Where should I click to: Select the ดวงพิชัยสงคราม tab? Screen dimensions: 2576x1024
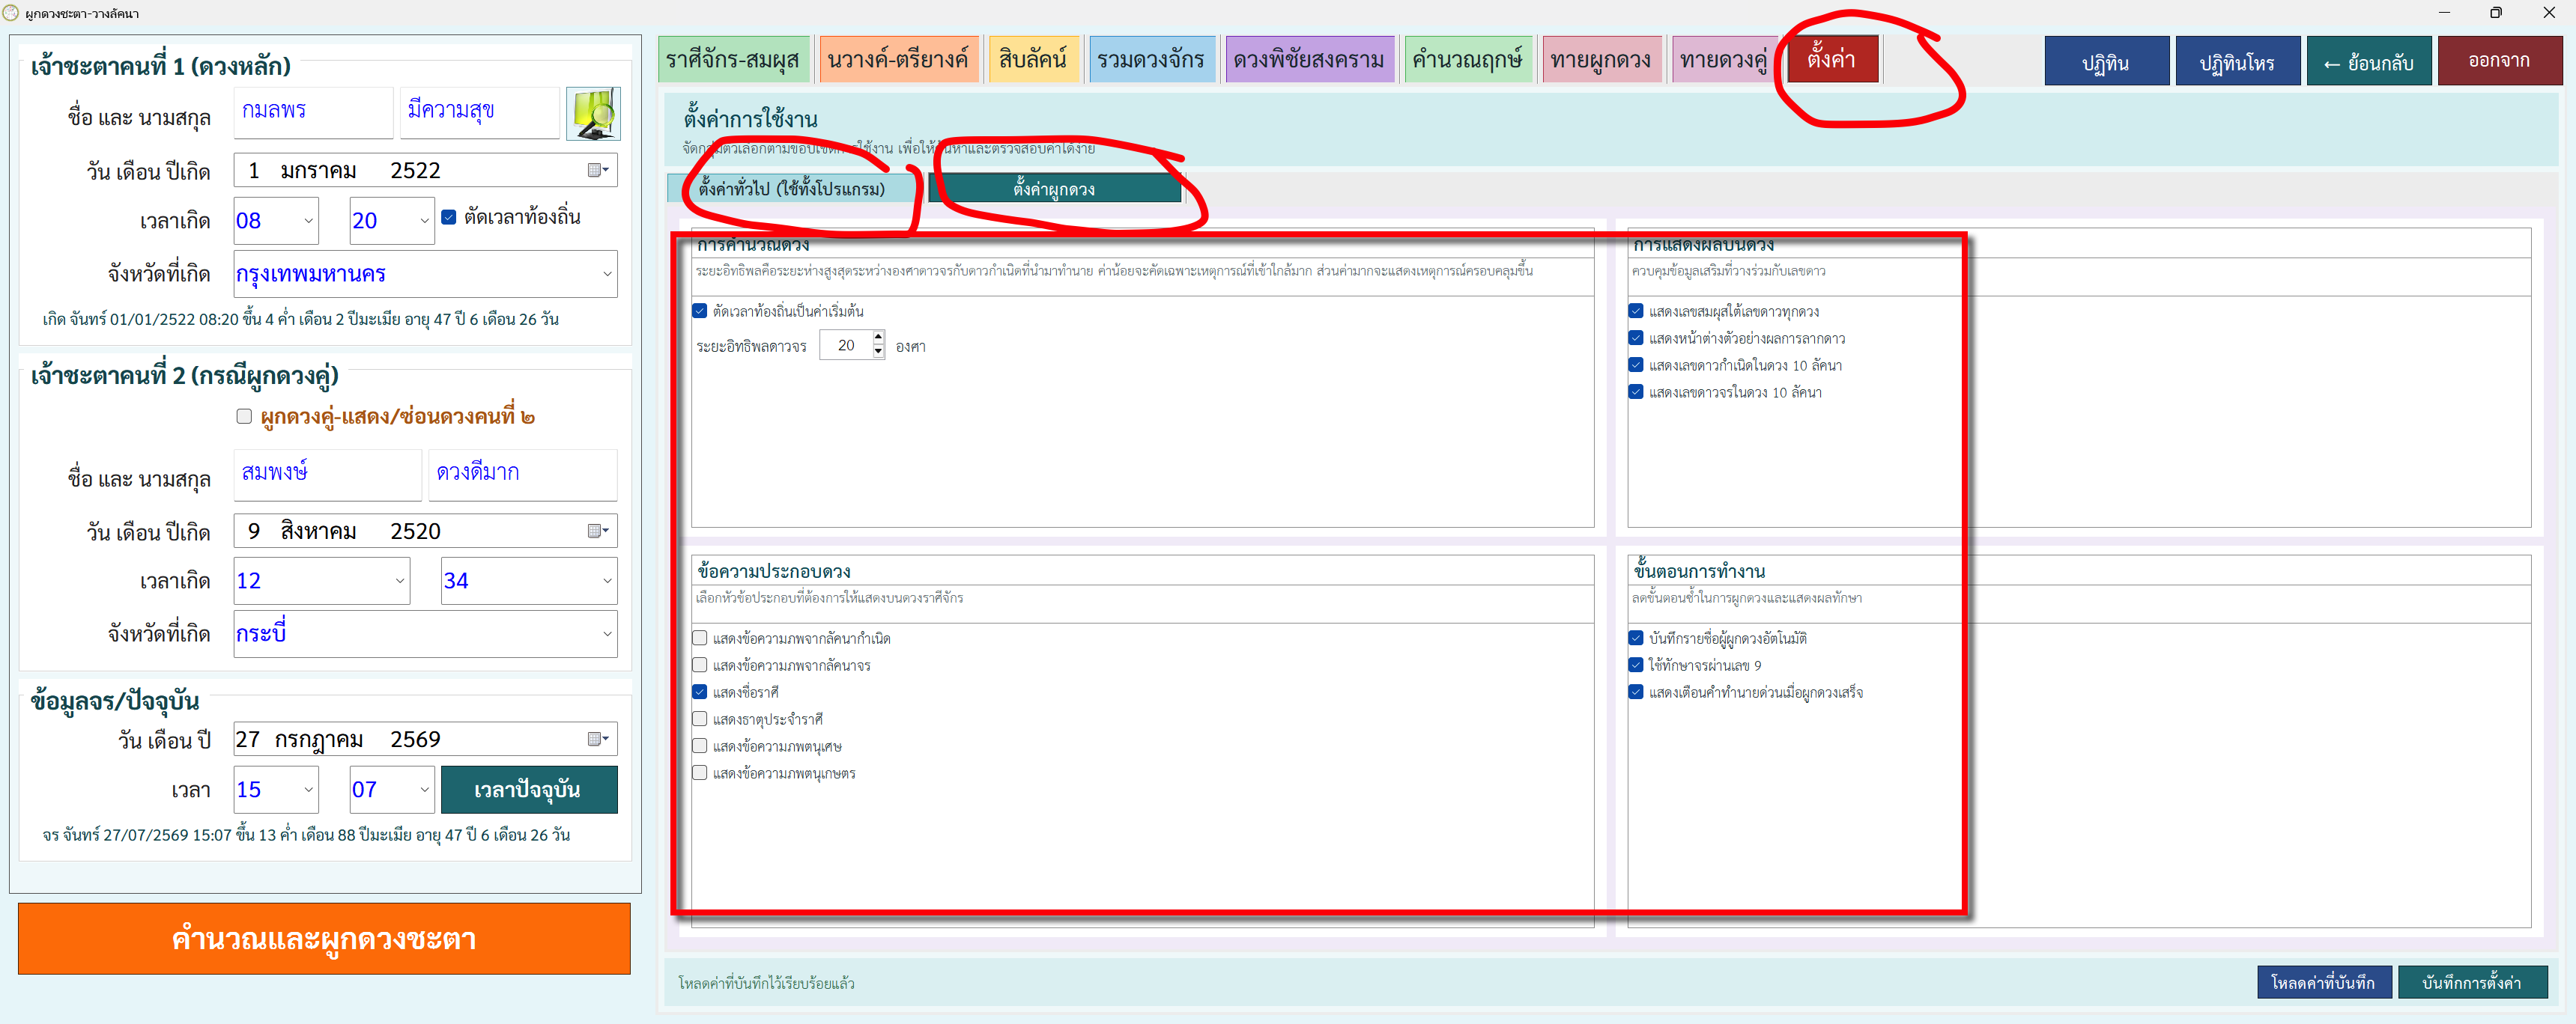tap(1308, 60)
